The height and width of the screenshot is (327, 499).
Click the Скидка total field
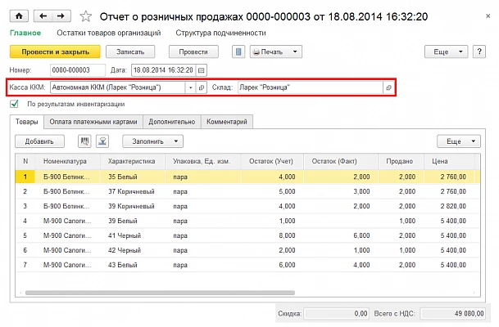[337, 314]
